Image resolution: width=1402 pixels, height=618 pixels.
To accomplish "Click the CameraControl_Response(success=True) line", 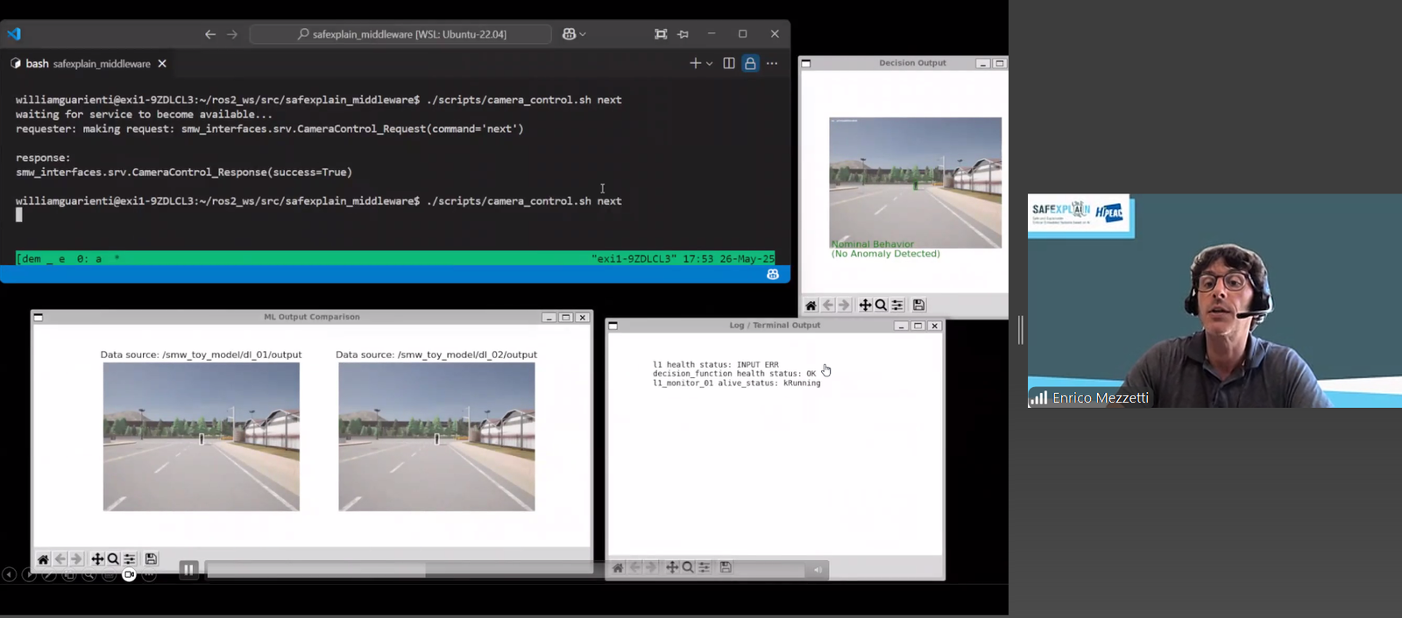I will 184,172.
